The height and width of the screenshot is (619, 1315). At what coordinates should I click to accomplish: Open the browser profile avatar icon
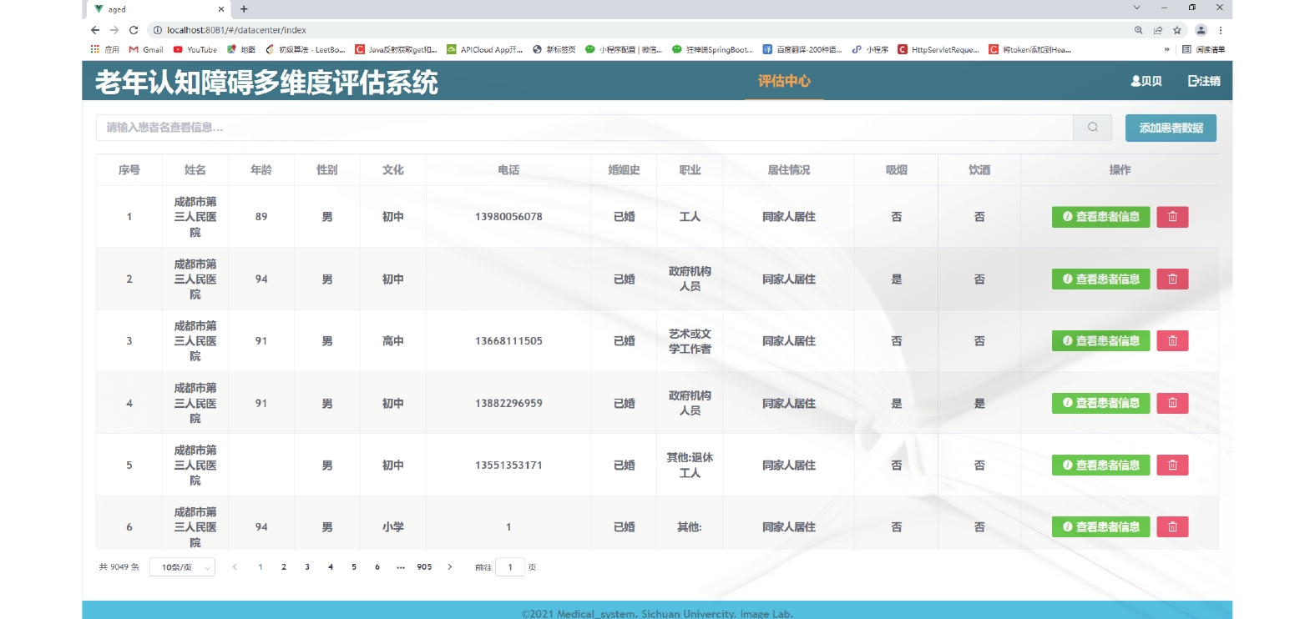(x=1201, y=30)
